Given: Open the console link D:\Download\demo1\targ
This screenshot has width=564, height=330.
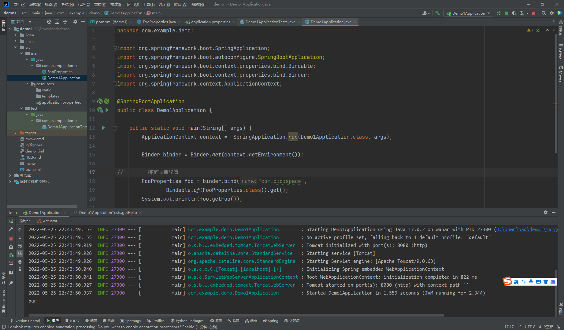Looking at the screenshot, I should coord(527,229).
